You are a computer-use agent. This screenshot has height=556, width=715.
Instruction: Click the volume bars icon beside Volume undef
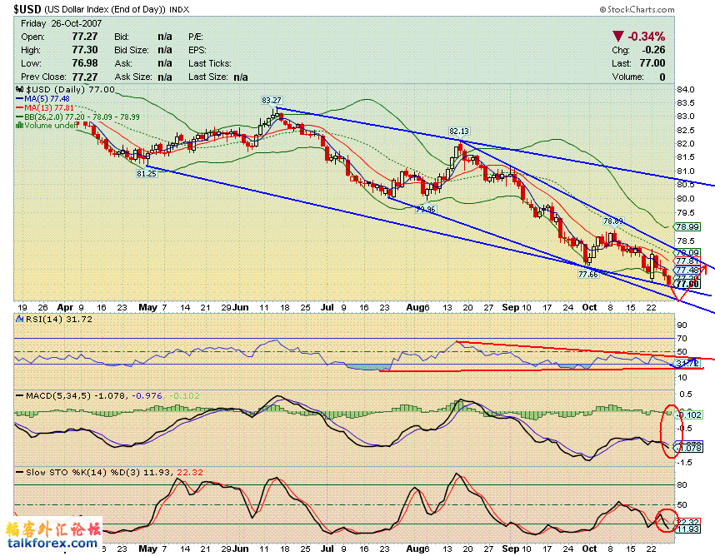tap(20, 125)
